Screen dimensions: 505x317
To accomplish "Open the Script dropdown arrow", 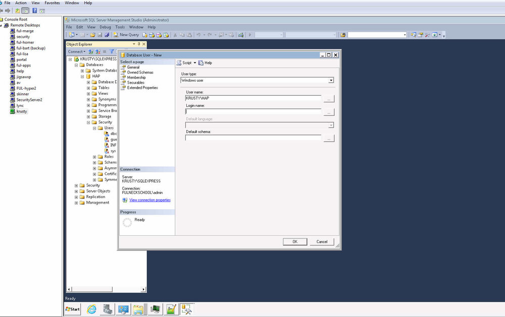I will tap(195, 62).
